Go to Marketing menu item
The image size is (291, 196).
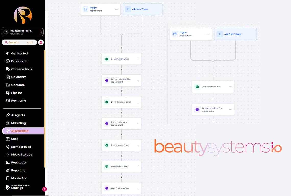18,123
